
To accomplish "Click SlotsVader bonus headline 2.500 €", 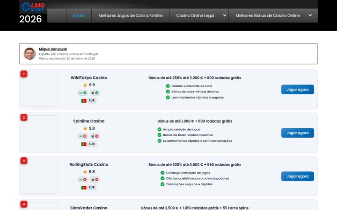I will coord(195,208).
